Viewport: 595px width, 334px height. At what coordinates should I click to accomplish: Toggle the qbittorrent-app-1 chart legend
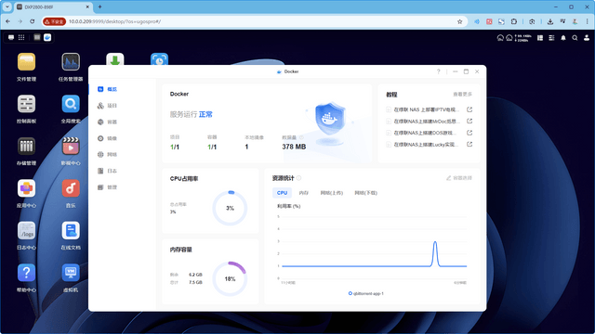(365, 293)
